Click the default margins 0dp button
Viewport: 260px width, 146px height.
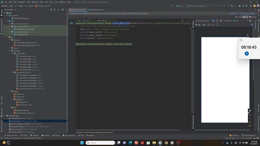click(x=204, y=25)
